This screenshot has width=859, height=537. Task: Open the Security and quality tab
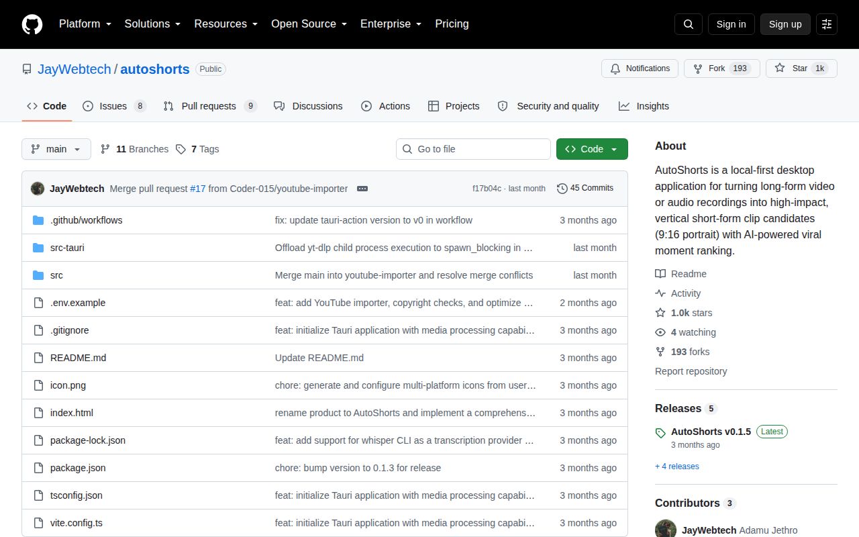point(548,106)
